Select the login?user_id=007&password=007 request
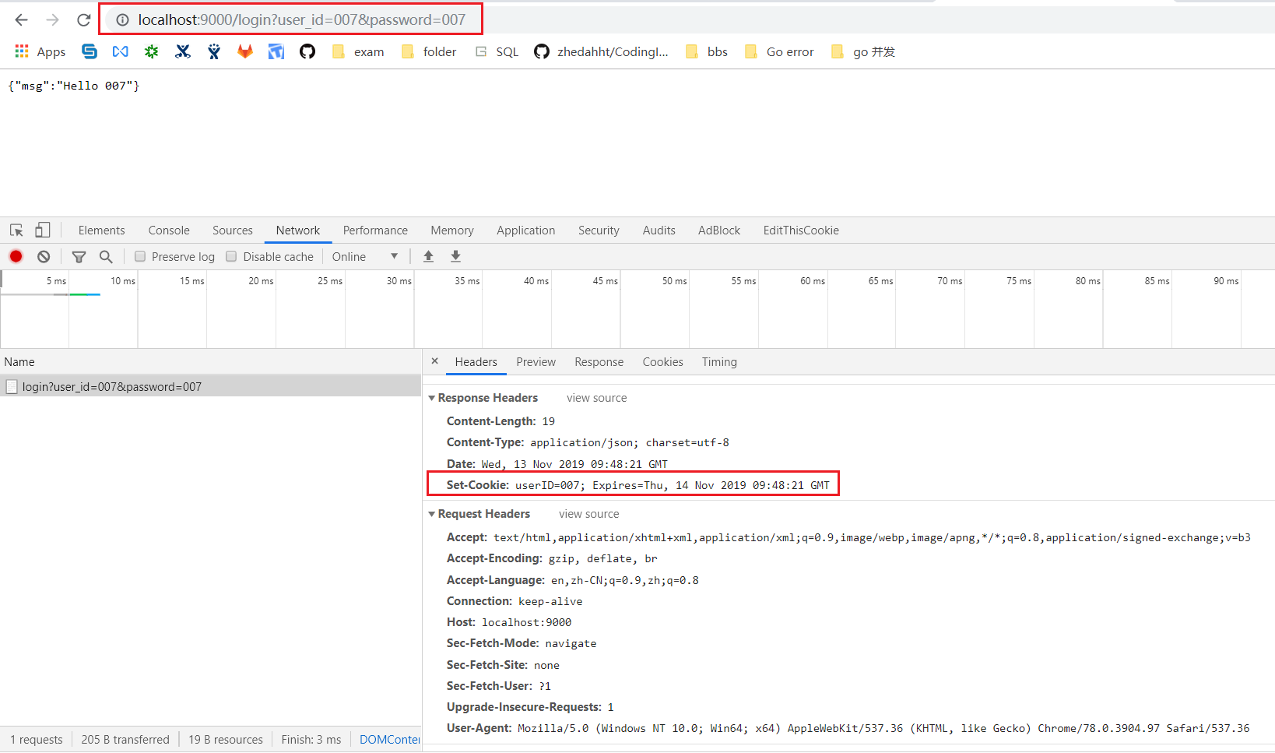 [x=111, y=386]
